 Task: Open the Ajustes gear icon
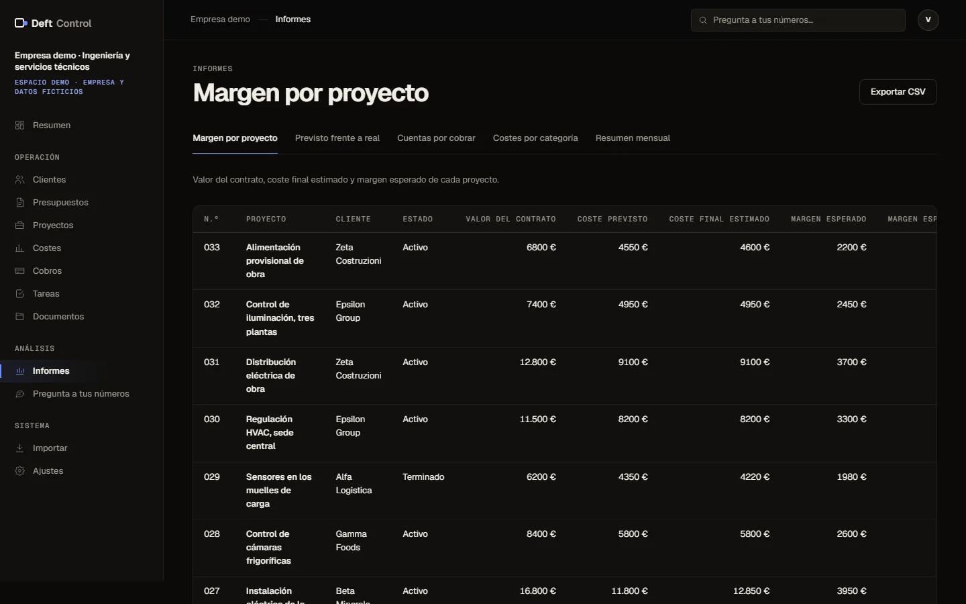(19, 471)
